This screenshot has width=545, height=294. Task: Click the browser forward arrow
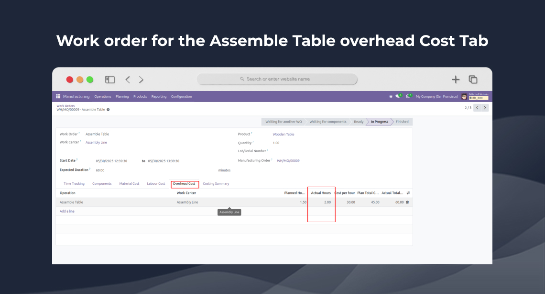(x=141, y=79)
